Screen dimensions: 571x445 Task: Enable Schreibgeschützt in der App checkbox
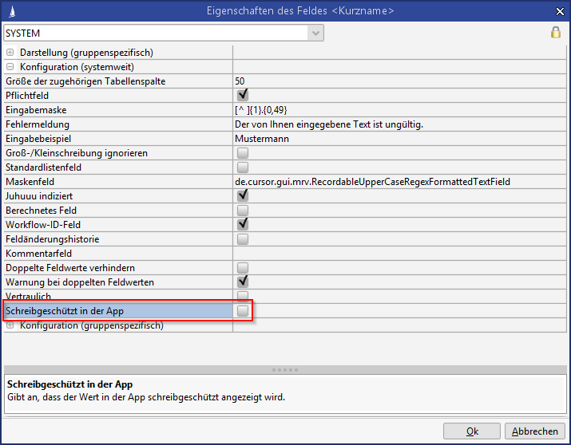tap(242, 311)
